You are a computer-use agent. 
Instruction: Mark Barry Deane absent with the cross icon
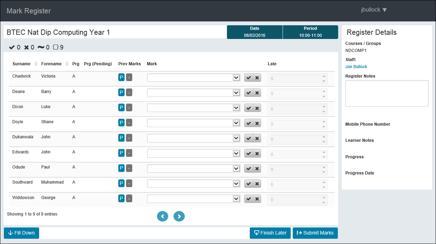[257, 93]
